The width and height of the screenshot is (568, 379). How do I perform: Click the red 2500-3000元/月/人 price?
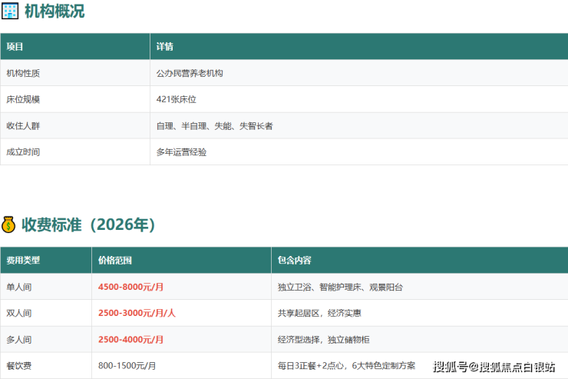point(137,313)
